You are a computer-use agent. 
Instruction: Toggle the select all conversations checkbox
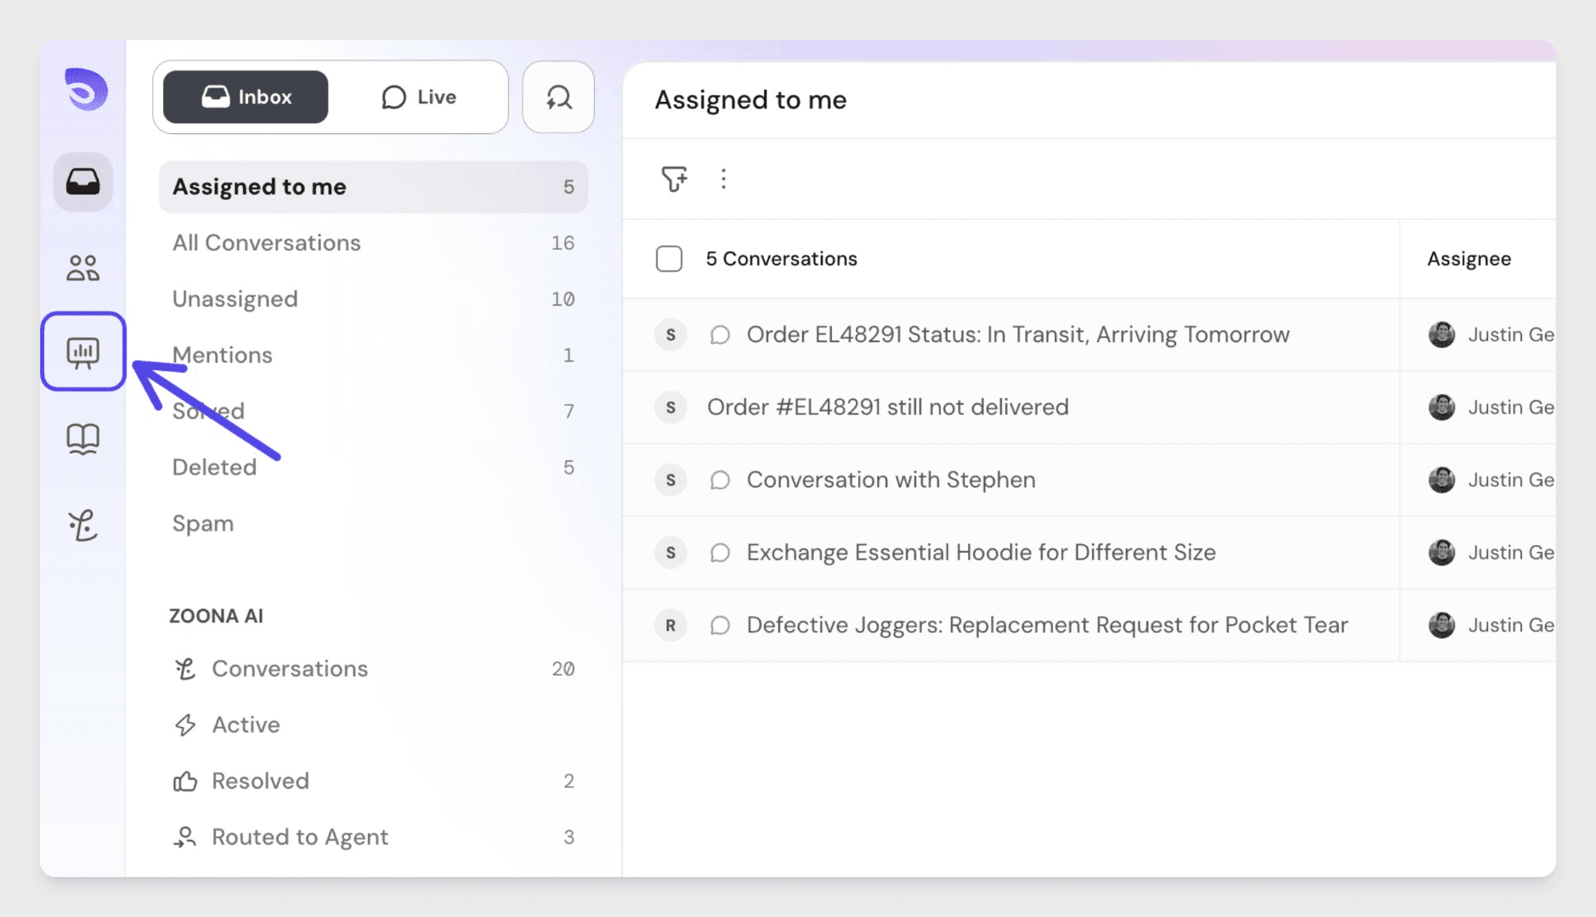[x=669, y=259]
